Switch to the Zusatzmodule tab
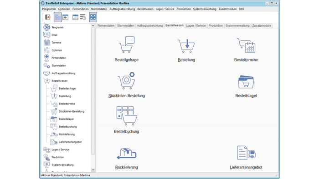This screenshot has width=319, height=179. [x=262, y=26]
